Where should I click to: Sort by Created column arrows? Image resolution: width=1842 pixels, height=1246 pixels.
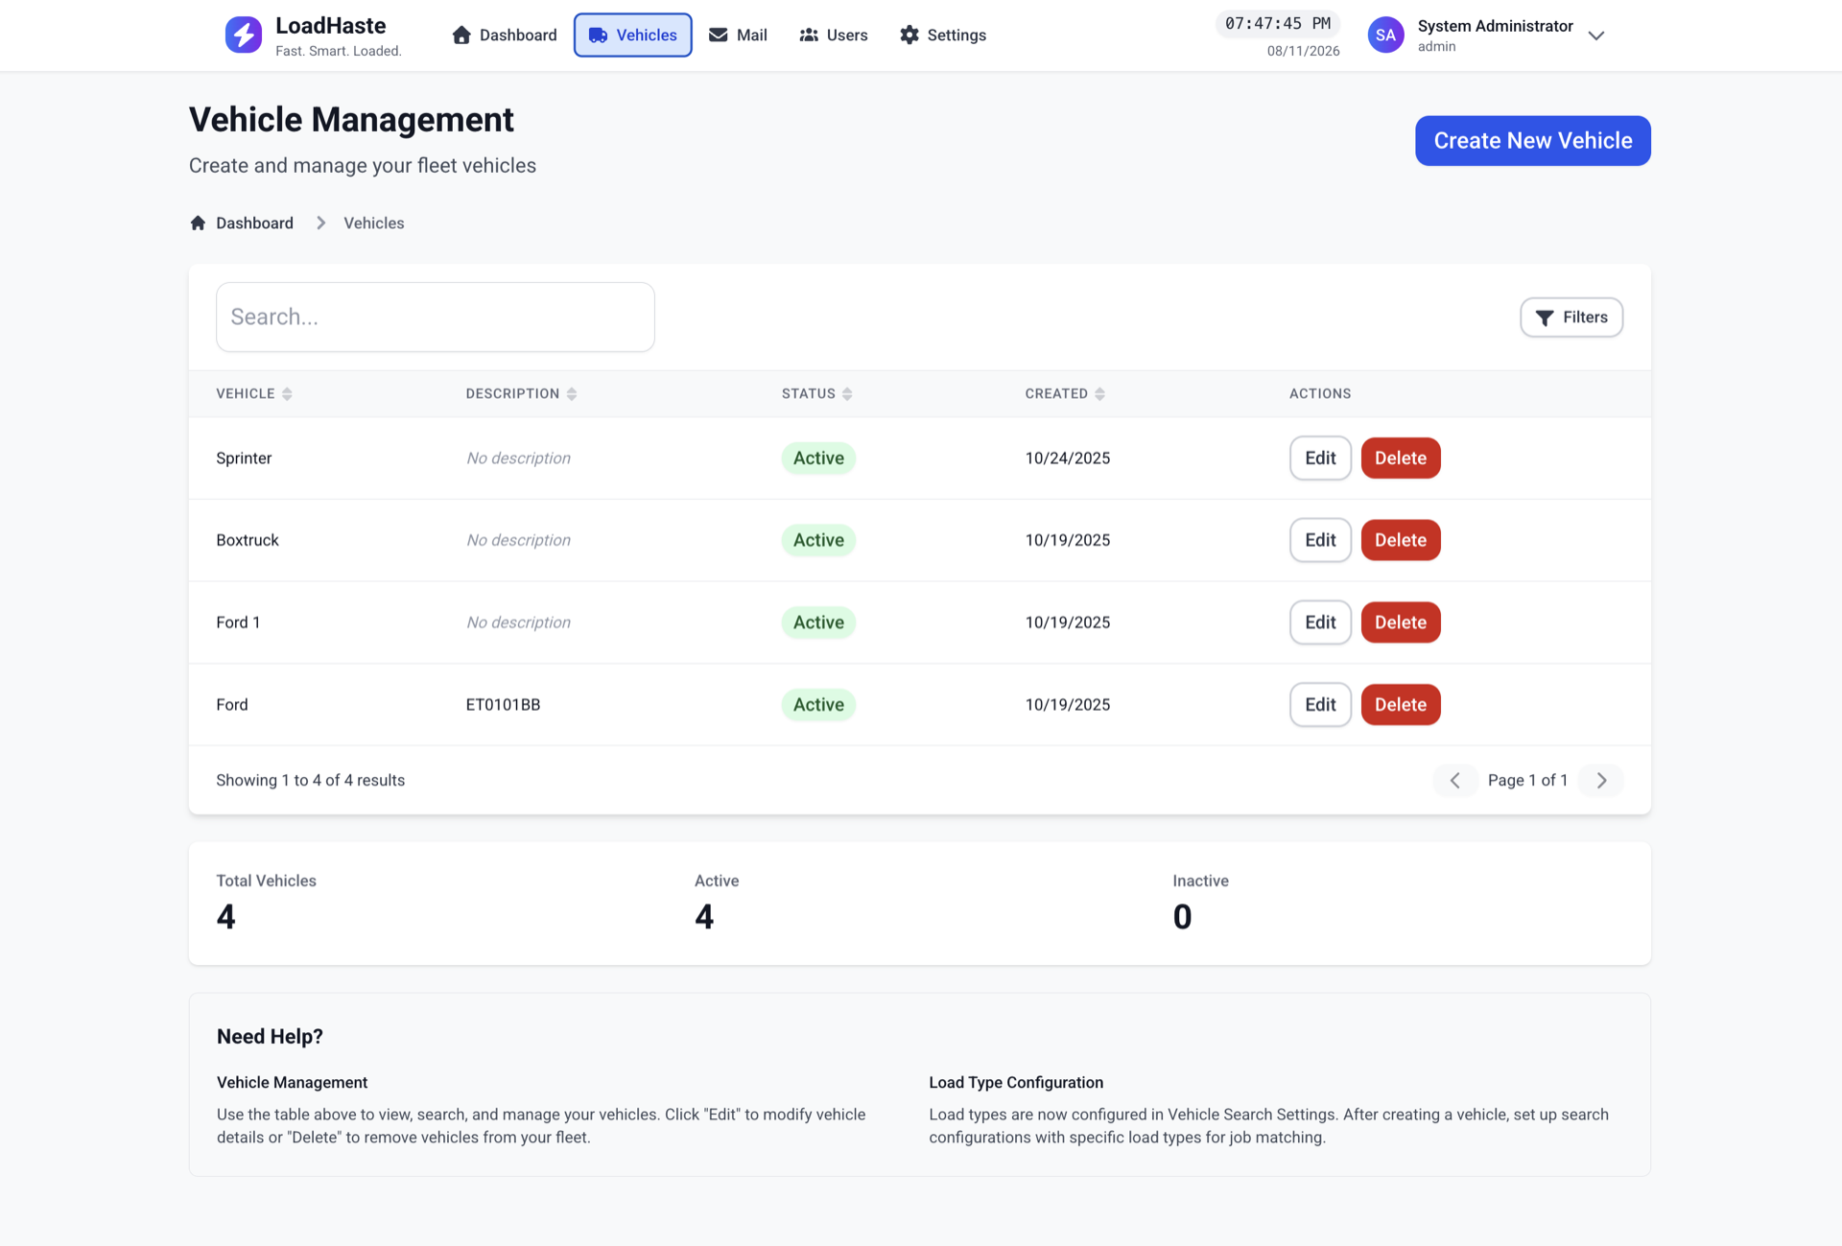pyautogui.click(x=1099, y=394)
